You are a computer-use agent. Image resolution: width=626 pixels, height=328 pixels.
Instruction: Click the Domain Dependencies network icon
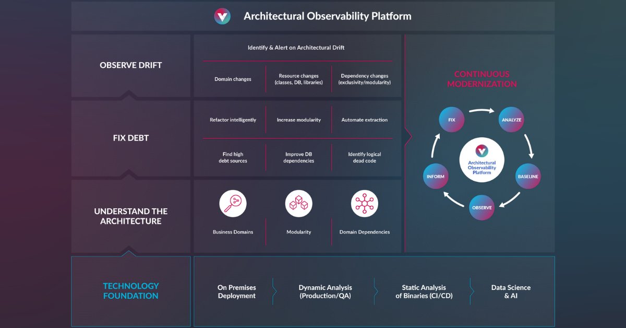(x=365, y=203)
